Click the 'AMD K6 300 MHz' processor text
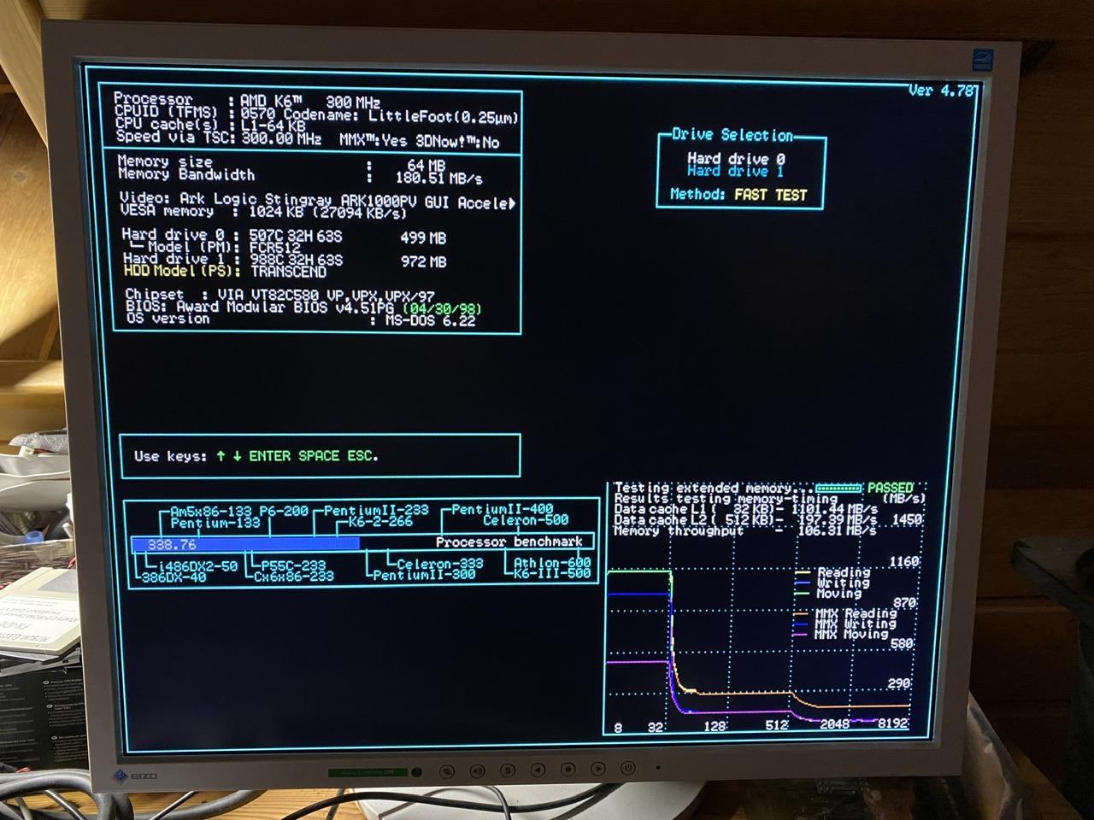This screenshot has width=1094, height=820. click(x=310, y=101)
